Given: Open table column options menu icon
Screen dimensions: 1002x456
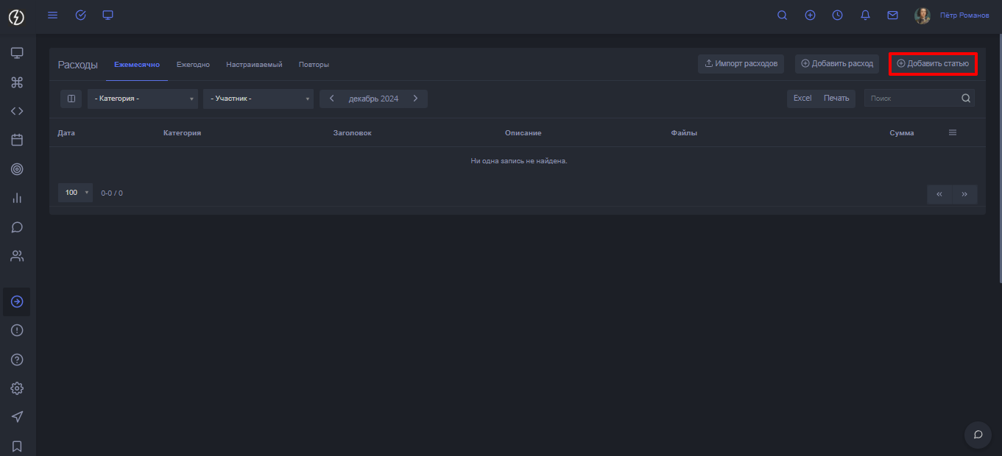Looking at the screenshot, I should pos(952,133).
